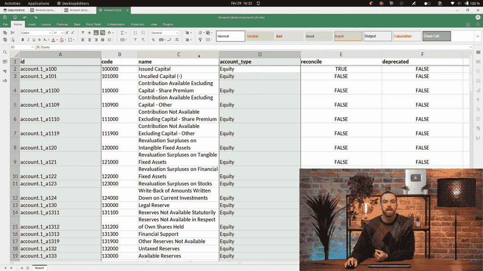Viewport: 483px width, 271px height.
Task: Toggle italic formatting
Action: click(29, 40)
